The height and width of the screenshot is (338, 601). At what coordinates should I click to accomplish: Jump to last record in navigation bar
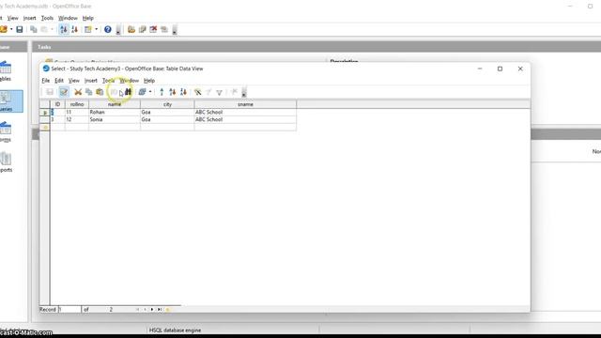tap(160, 309)
